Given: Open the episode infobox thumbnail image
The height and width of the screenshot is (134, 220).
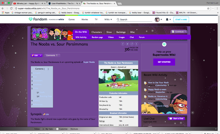Looking at the screenshot, I should coord(118,80).
